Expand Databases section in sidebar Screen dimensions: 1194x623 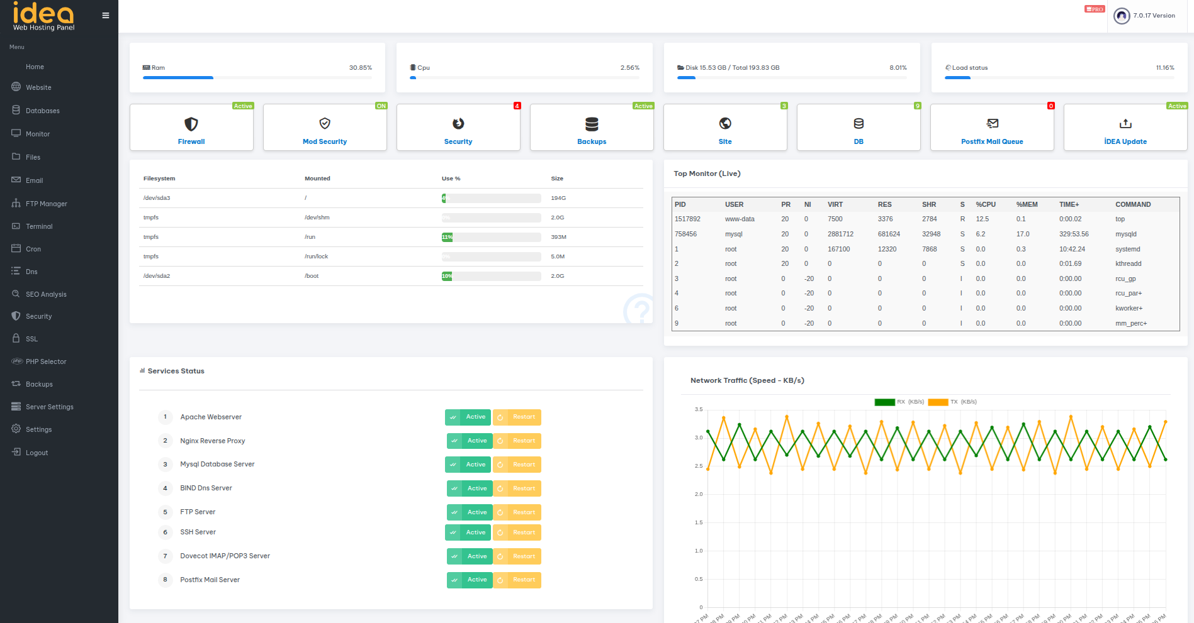(42, 111)
